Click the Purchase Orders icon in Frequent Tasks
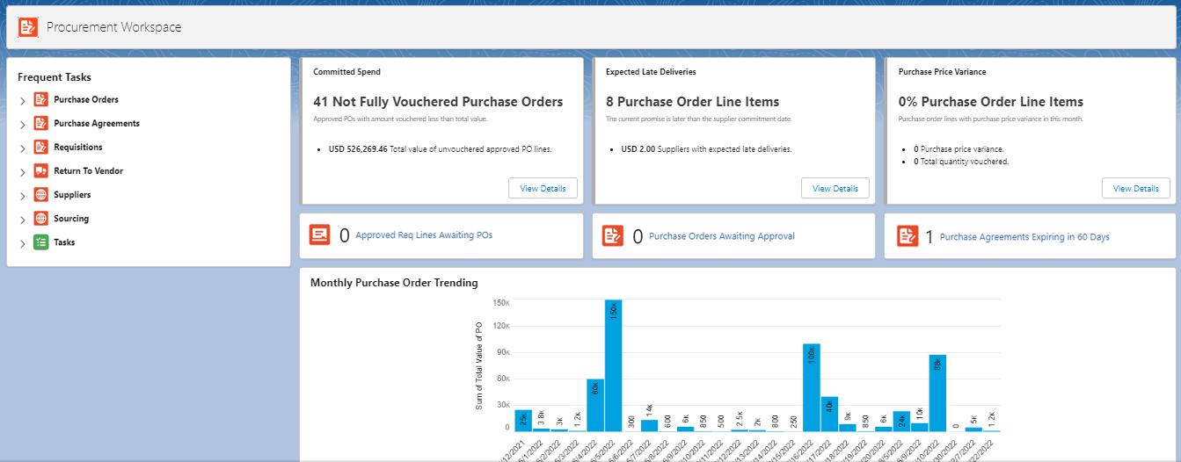This screenshot has width=1181, height=462. (x=40, y=100)
